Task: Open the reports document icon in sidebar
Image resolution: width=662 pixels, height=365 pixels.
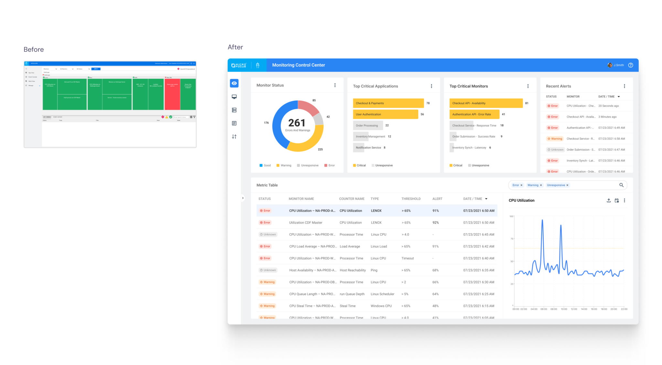Action: (x=234, y=123)
